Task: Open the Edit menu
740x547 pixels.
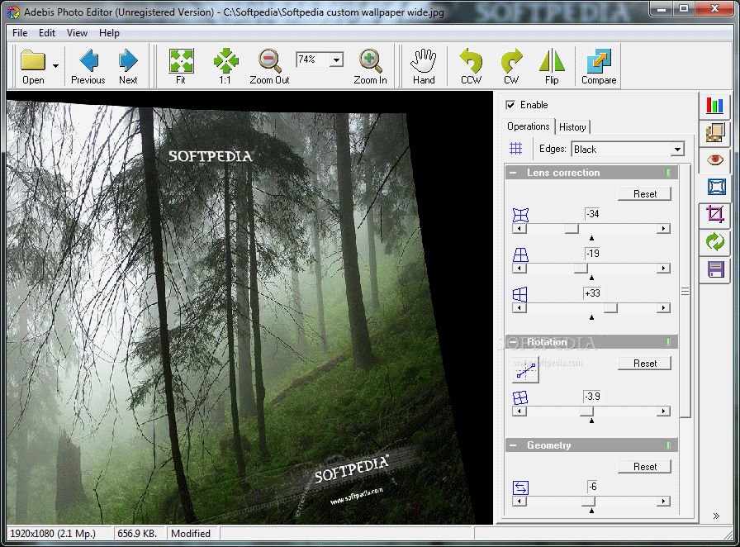Action: pyautogui.click(x=47, y=33)
